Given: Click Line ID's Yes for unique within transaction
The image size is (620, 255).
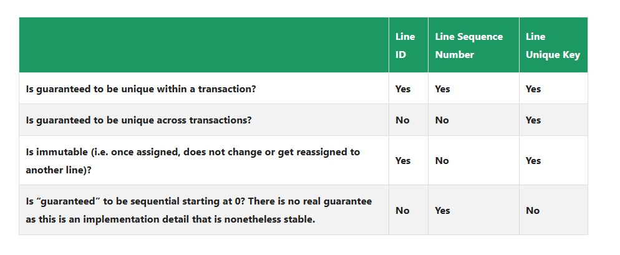Looking at the screenshot, I should pyautogui.click(x=403, y=89).
